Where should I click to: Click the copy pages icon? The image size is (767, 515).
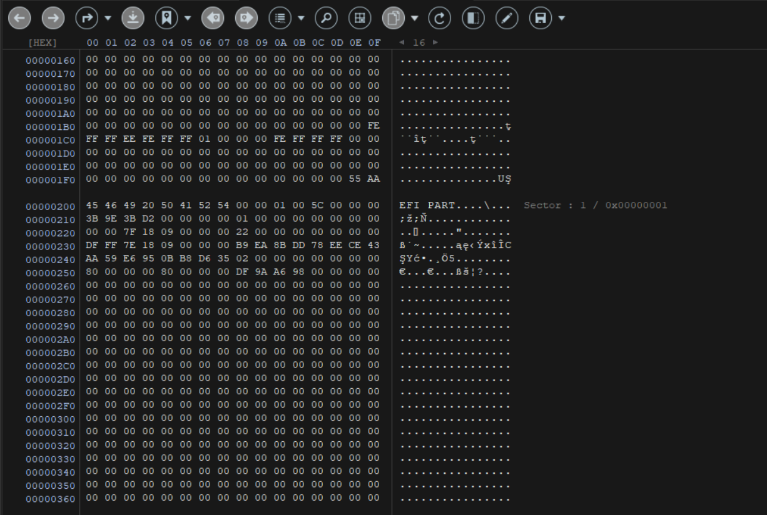(x=392, y=18)
